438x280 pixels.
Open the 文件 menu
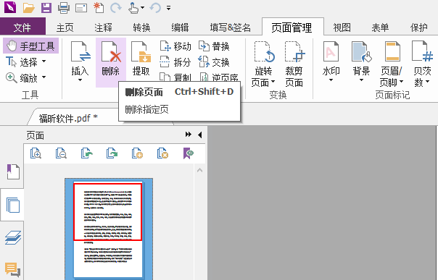22,27
